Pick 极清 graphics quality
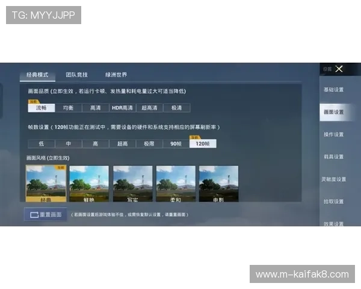The width and height of the screenshot is (361, 289). pyautogui.click(x=176, y=108)
